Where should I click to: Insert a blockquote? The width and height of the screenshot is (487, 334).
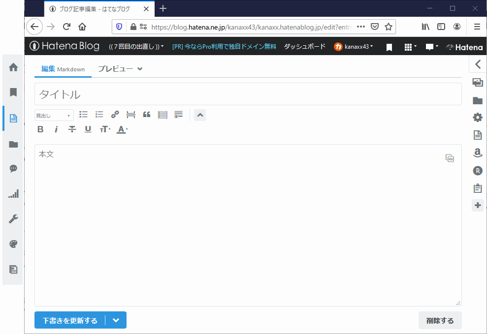(x=147, y=115)
